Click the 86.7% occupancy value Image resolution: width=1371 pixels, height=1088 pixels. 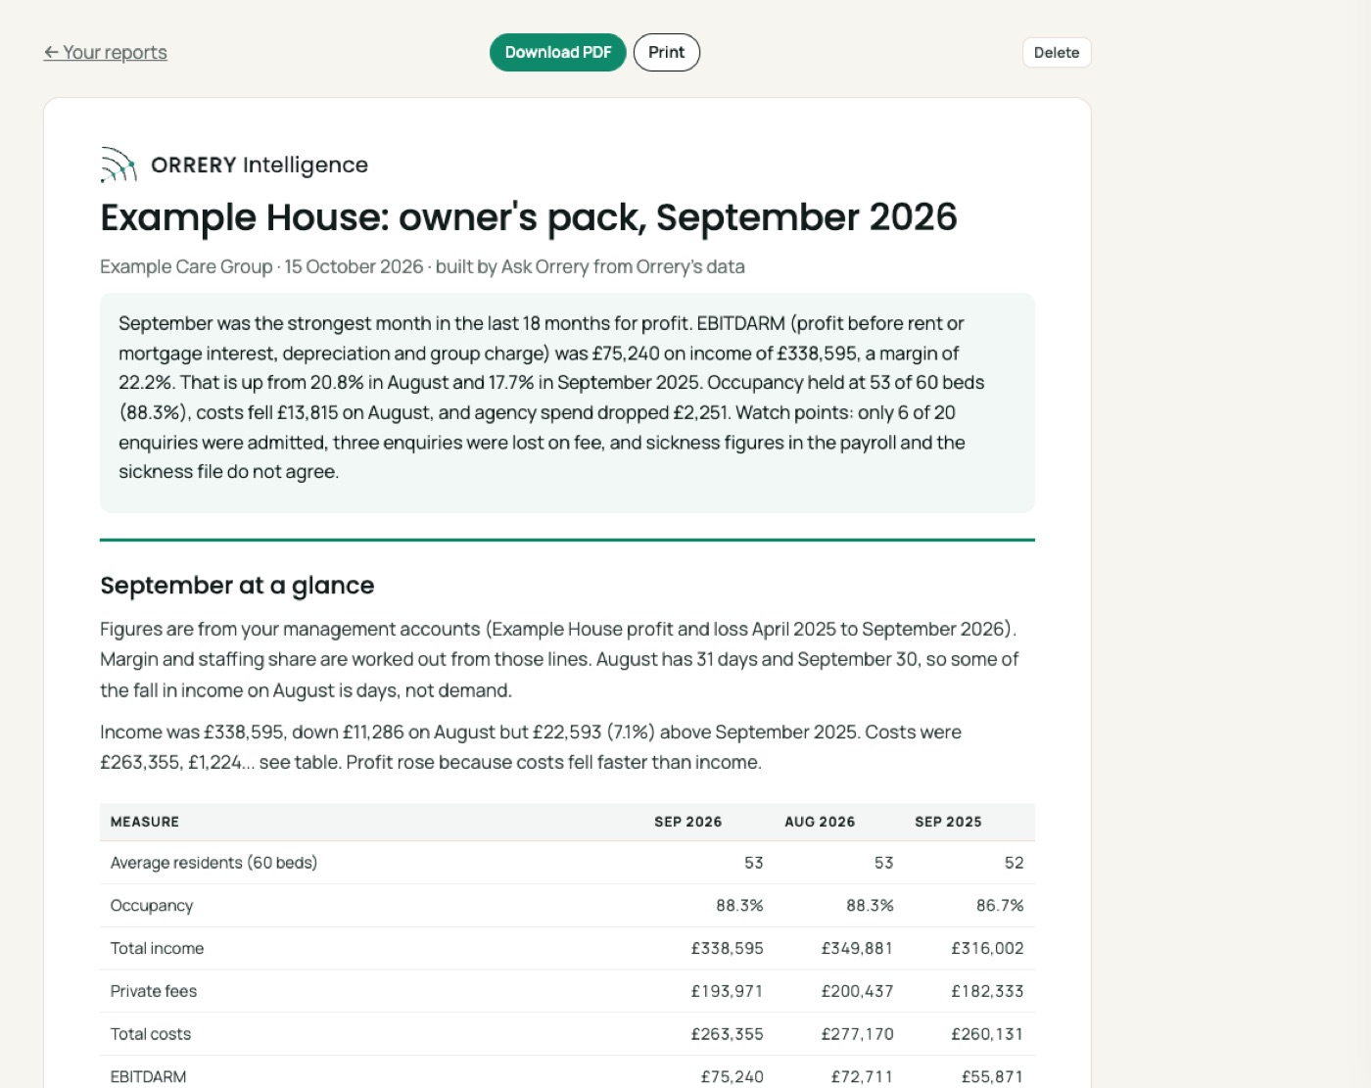1000,906
